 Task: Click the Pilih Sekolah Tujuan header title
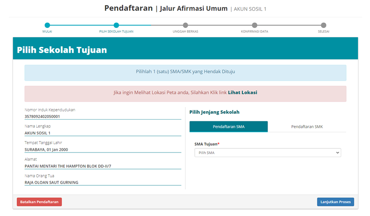(x=62, y=50)
